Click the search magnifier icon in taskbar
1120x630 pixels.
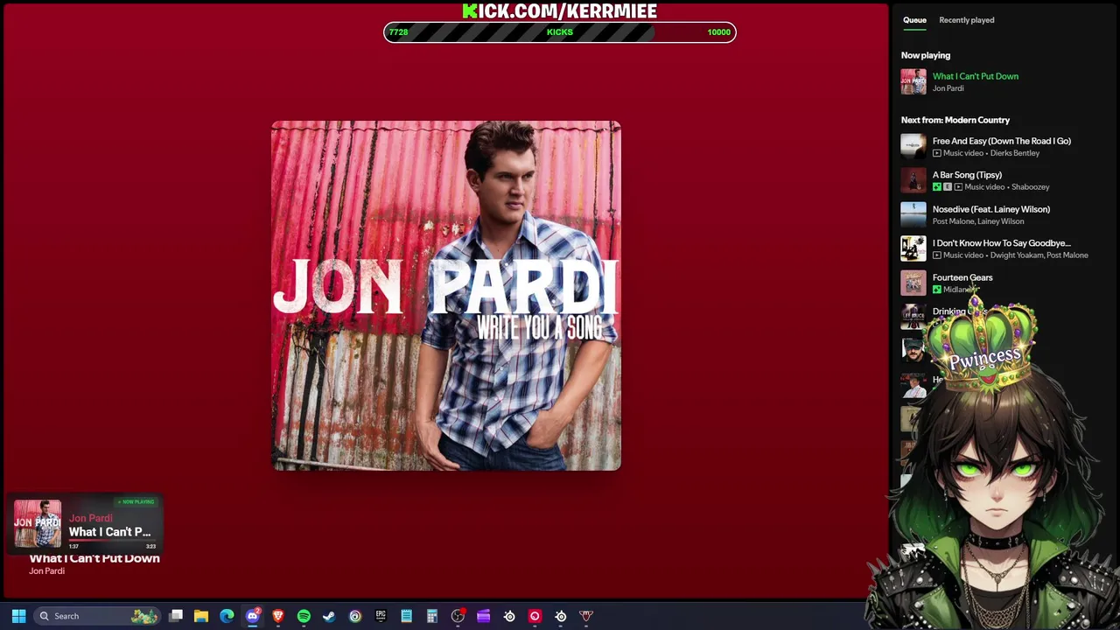[44, 616]
